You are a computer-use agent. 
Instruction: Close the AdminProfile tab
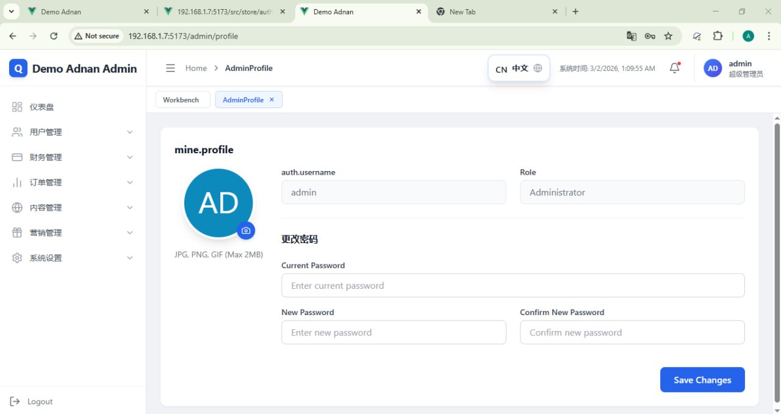[272, 100]
